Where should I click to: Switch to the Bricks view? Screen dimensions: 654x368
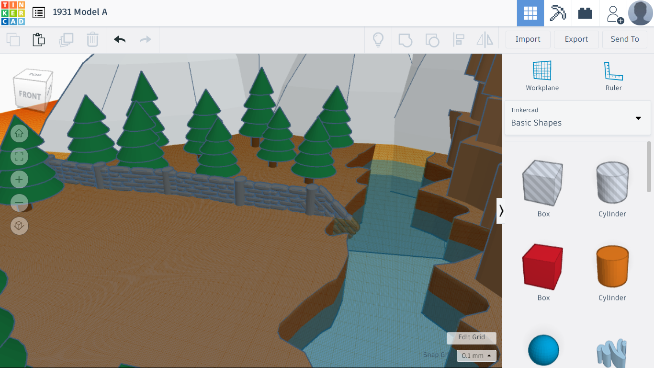click(585, 13)
